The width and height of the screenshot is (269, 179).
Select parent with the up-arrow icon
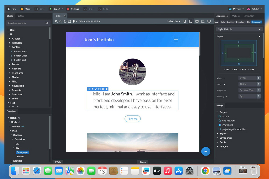coord(92,89)
